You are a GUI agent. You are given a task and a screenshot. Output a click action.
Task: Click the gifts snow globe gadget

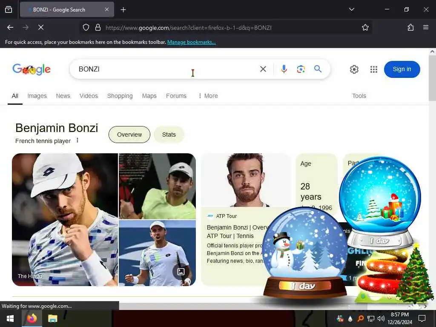(380, 202)
